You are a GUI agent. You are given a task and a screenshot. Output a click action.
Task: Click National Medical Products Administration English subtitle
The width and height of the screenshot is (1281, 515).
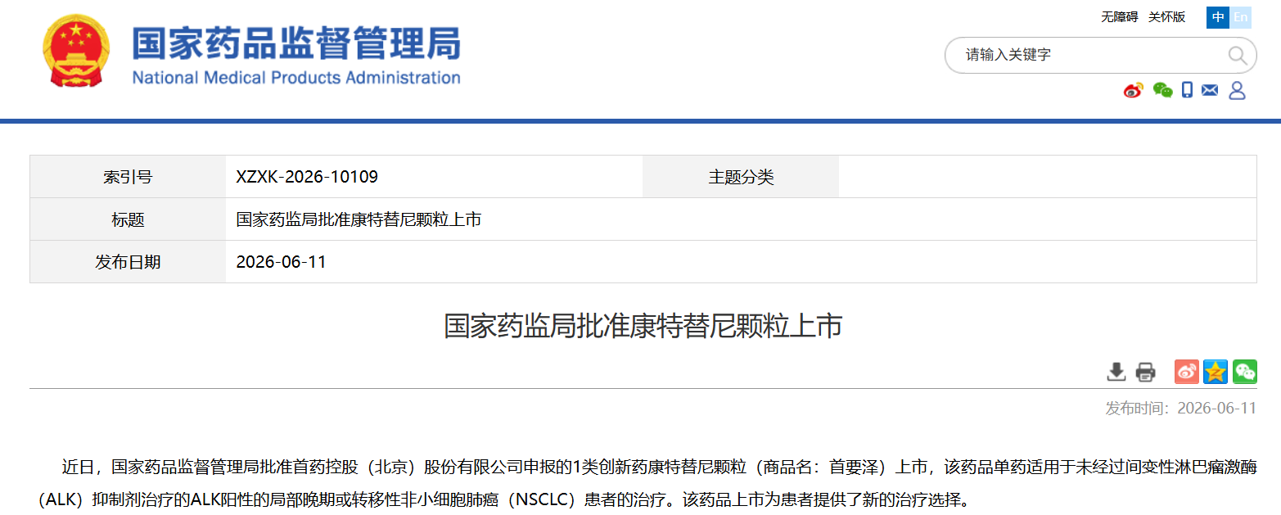click(295, 78)
